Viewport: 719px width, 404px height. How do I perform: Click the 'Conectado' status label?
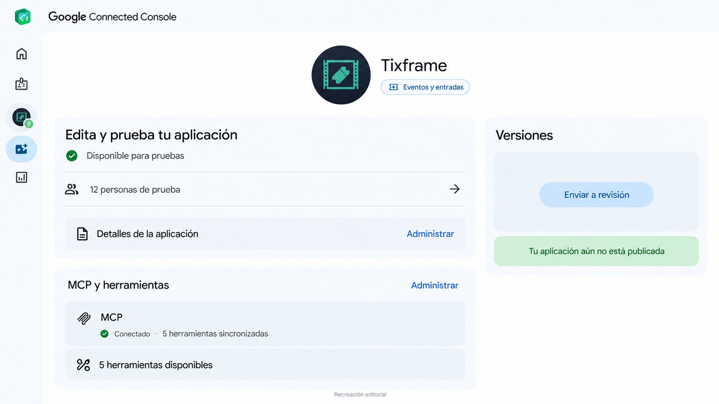(132, 334)
